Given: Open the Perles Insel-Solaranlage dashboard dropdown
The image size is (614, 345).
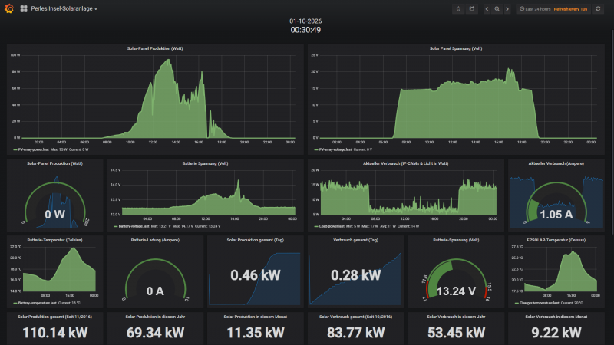Looking at the screenshot, I should tap(64, 8).
